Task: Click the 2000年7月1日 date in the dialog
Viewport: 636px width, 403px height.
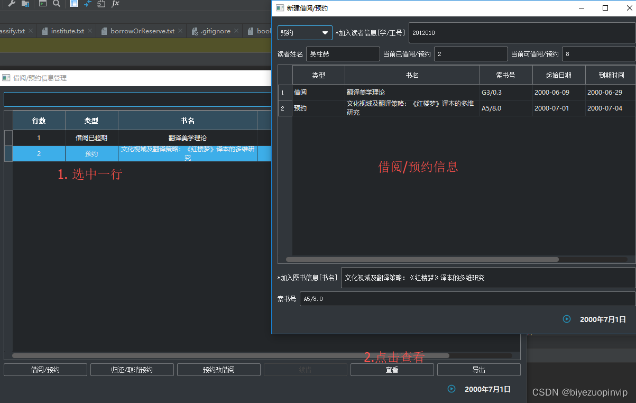Action: point(603,319)
